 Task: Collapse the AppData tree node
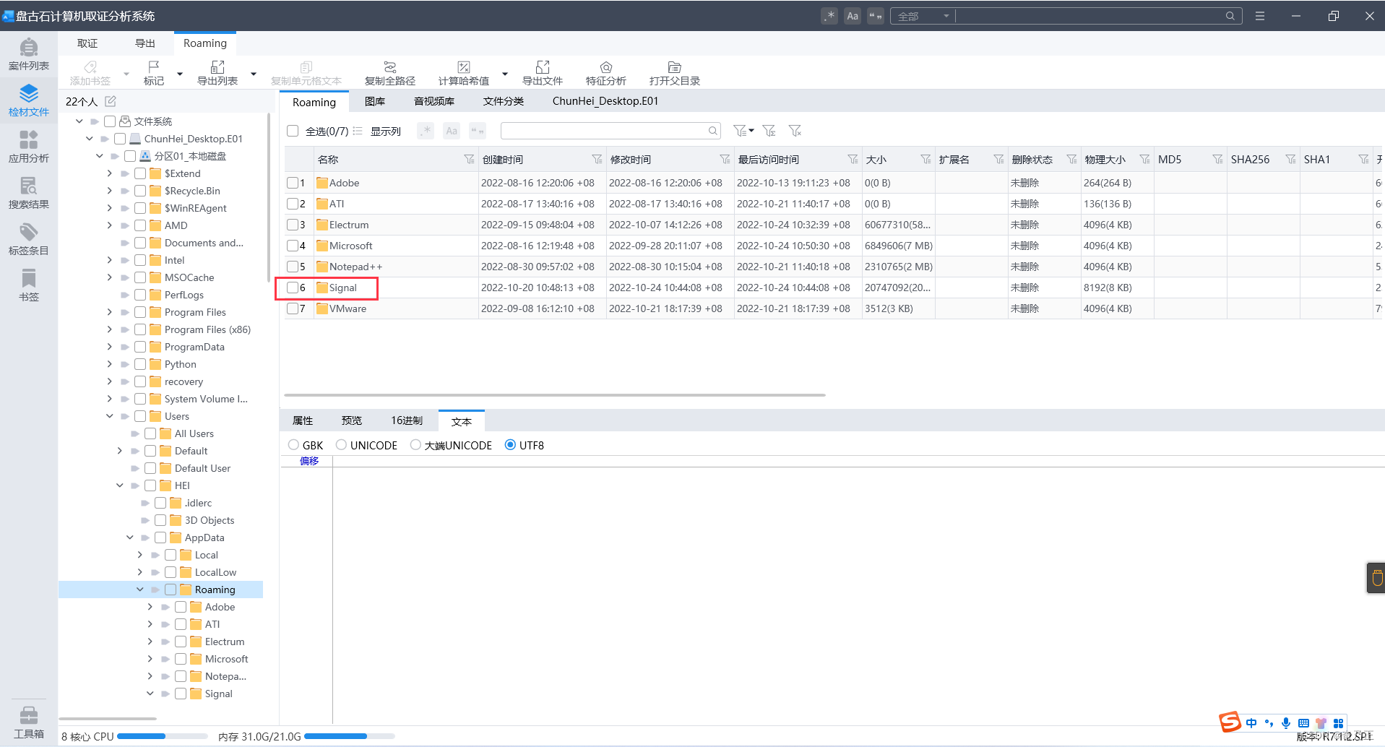point(129,537)
